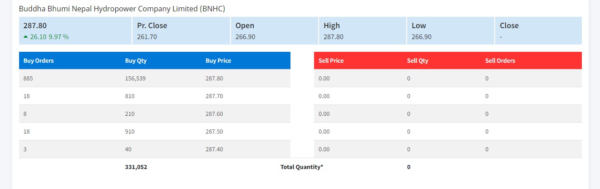Click the Buy Price column header
Image resolution: width=600 pixels, height=189 pixels.
point(218,60)
